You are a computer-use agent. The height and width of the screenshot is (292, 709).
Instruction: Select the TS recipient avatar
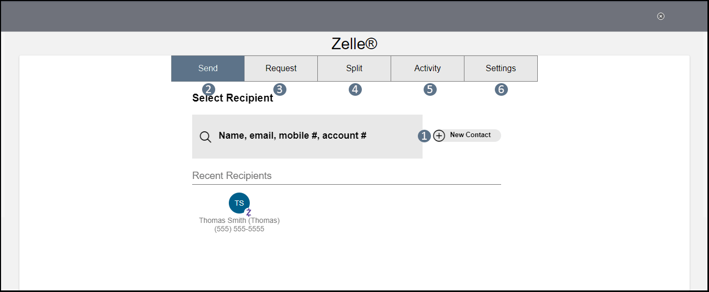click(x=239, y=203)
